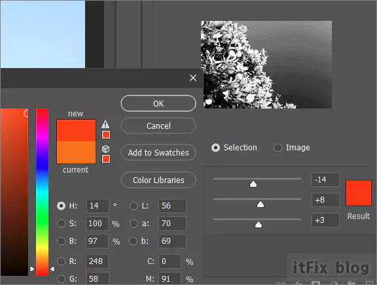Click the B field showing 97
The width and height of the screenshot is (377, 285).
coord(97,241)
